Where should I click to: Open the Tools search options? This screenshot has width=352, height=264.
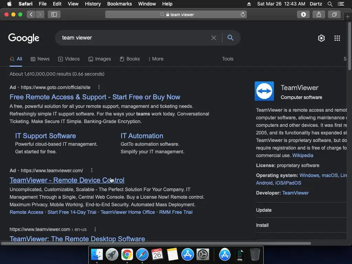(228, 59)
